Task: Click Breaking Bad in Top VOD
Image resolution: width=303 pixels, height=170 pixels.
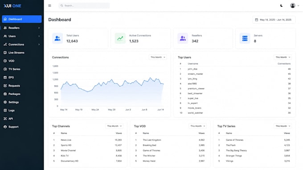Action: [x=149, y=145]
